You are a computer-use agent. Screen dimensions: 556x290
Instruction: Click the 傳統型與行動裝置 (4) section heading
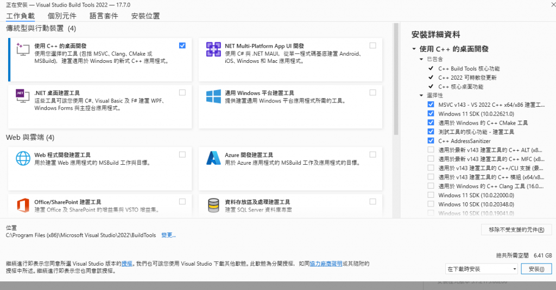click(x=41, y=28)
